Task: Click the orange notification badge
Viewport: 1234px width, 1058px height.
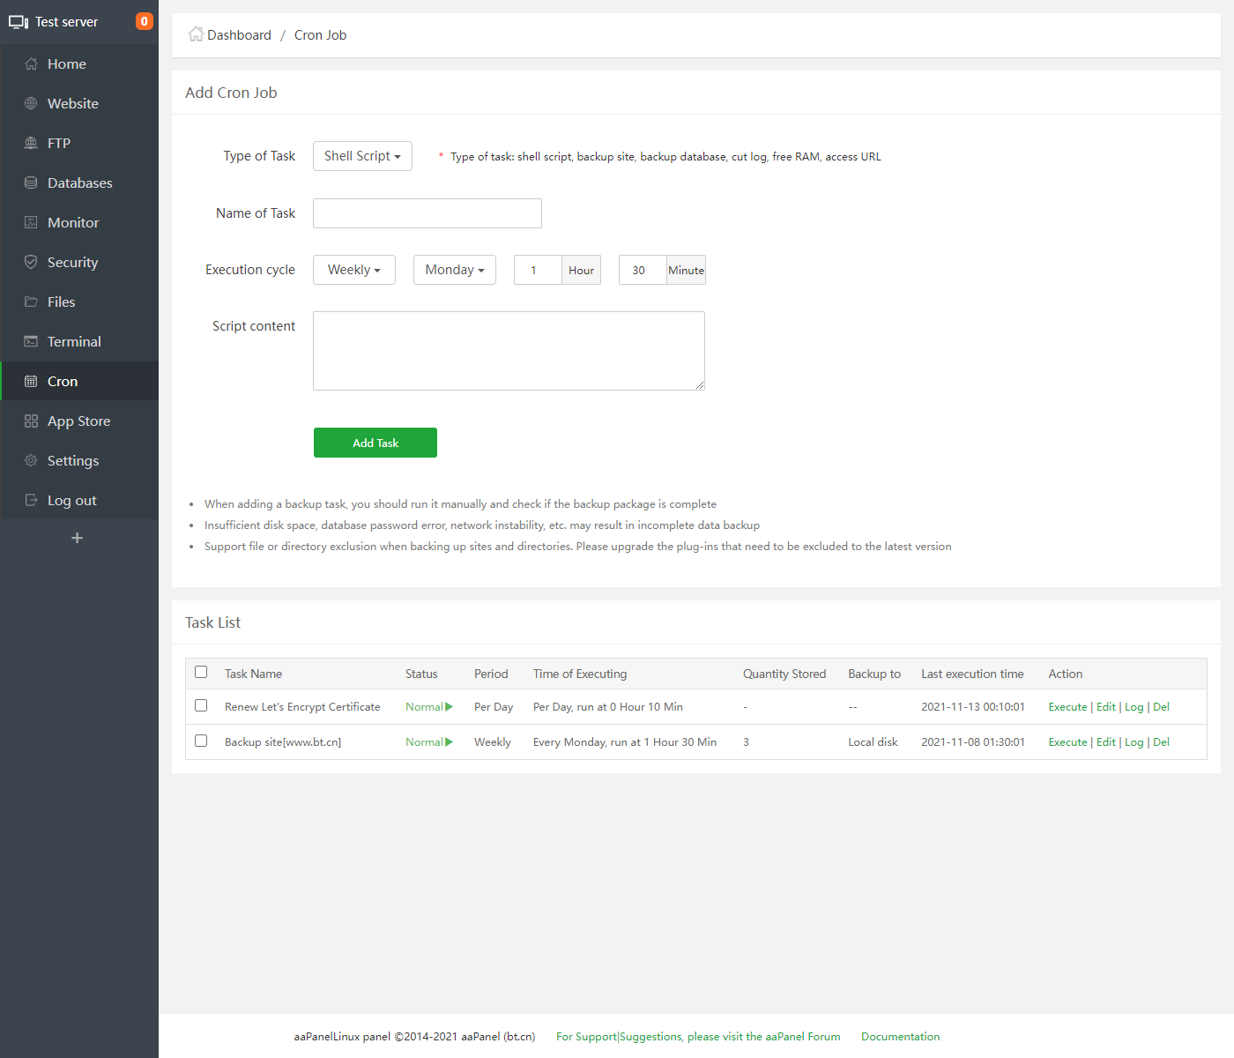Action: [x=145, y=21]
